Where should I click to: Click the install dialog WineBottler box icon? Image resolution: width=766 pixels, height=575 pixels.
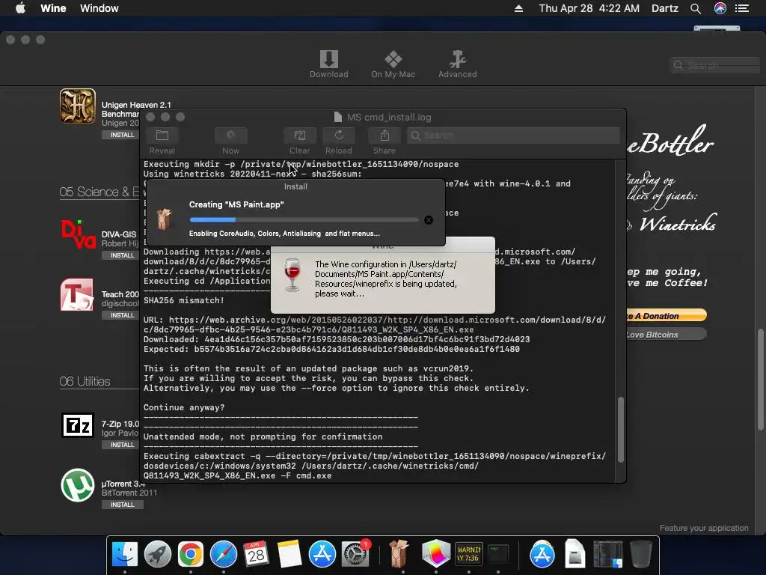coord(165,219)
